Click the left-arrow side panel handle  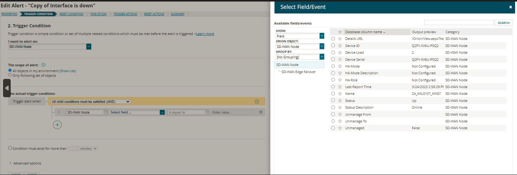pyautogui.click(x=6, y=88)
